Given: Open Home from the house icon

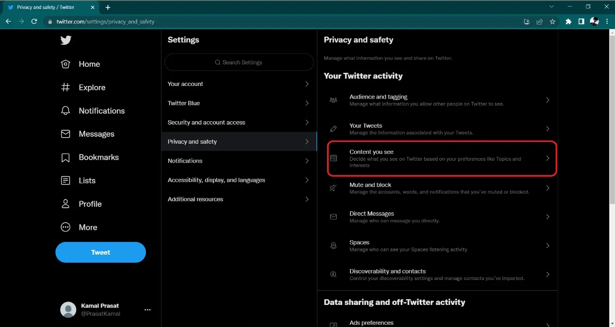Looking at the screenshot, I should pos(65,64).
